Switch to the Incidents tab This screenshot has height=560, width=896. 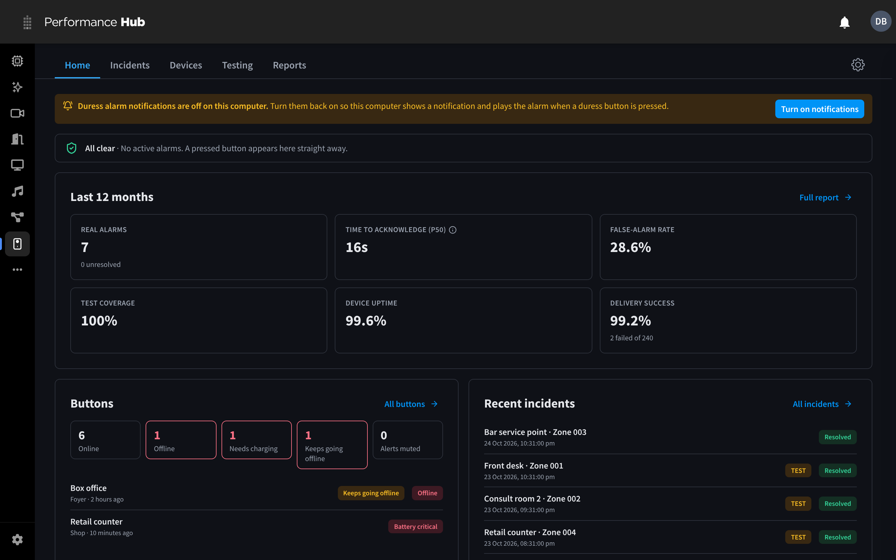click(130, 65)
